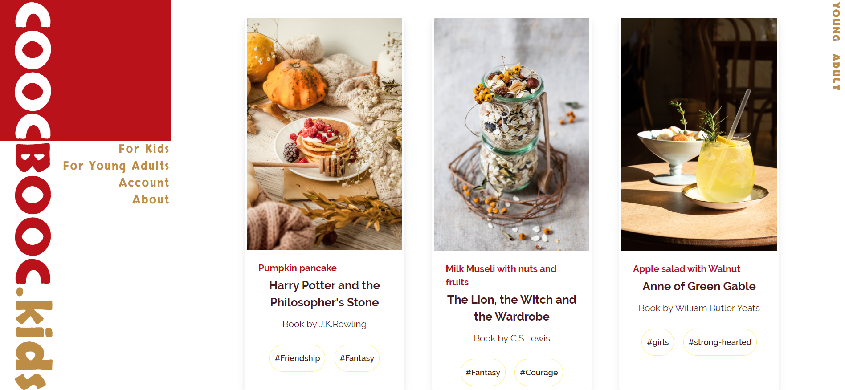Image resolution: width=845 pixels, height=390 pixels.
Task: Open the apple salad drink photo
Action: coord(699,134)
